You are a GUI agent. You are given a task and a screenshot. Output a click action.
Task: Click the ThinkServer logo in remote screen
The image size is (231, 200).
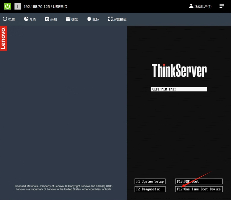(x=179, y=70)
